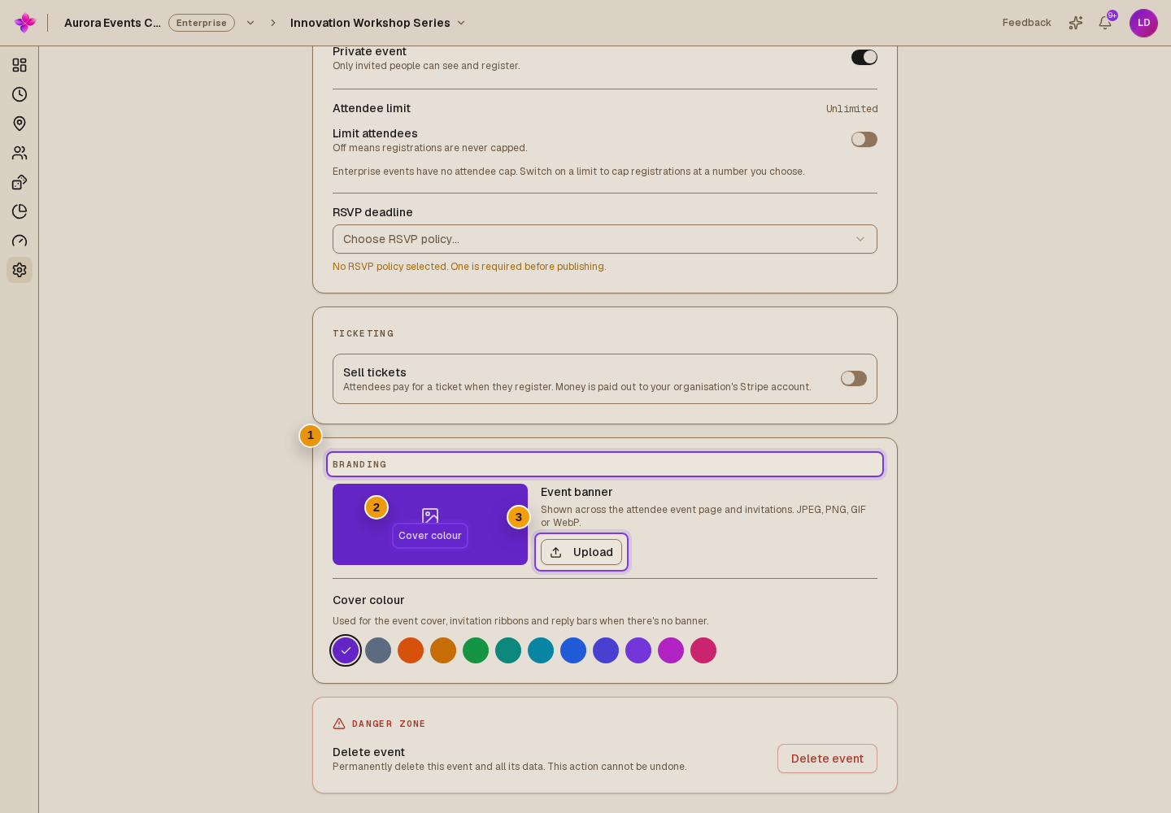Screen dimensions: 1171x813
Task: Click the dice icon in the sidebar
Action: click(x=20, y=182)
